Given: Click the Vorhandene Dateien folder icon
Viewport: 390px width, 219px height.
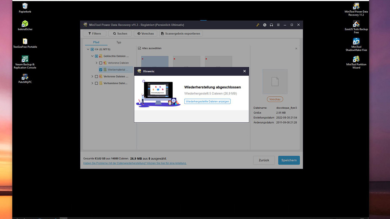Looking at the screenshot, I should pos(101,83).
